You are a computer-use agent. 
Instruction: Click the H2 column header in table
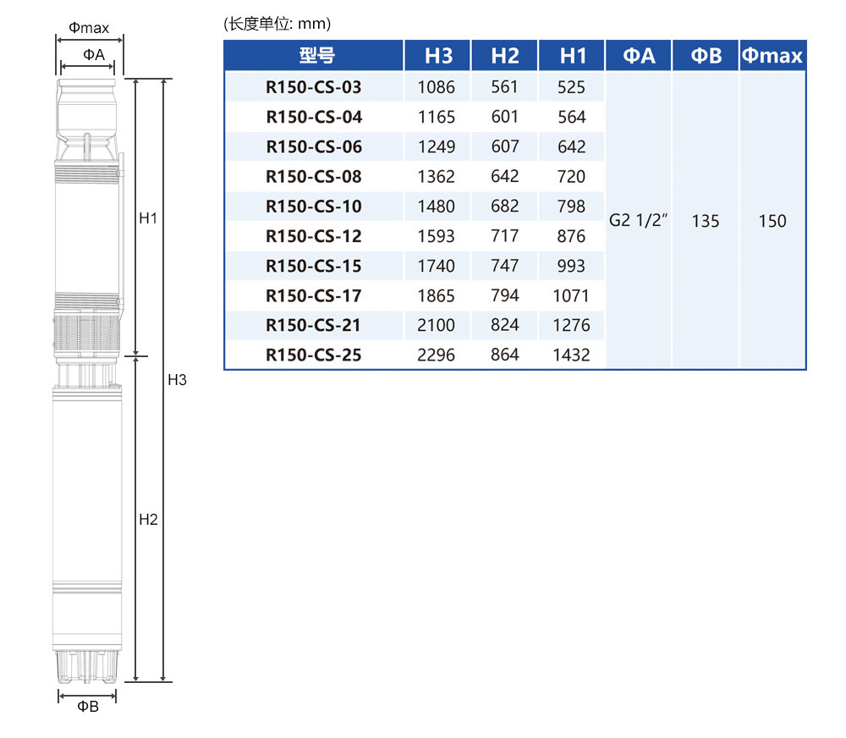pyautogui.click(x=505, y=56)
